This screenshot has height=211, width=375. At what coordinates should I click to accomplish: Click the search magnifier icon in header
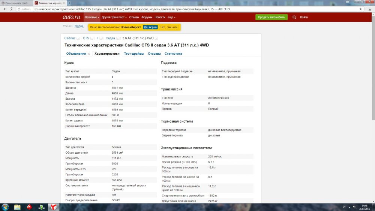pyautogui.click(x=294, y=17)
